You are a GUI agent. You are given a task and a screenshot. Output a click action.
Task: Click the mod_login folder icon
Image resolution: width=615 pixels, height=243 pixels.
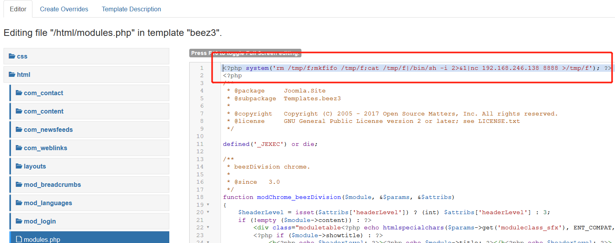[x=19, y=221]
